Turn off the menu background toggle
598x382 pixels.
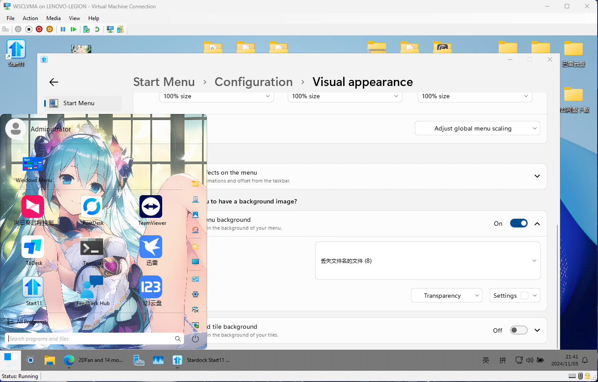pos(518,224)
